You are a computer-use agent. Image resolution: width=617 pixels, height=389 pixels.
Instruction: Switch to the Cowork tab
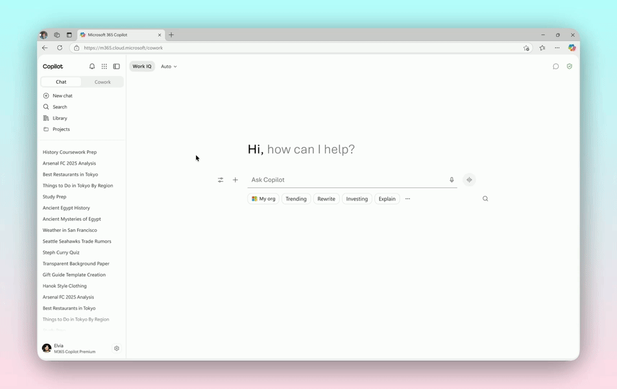[102, 82]
